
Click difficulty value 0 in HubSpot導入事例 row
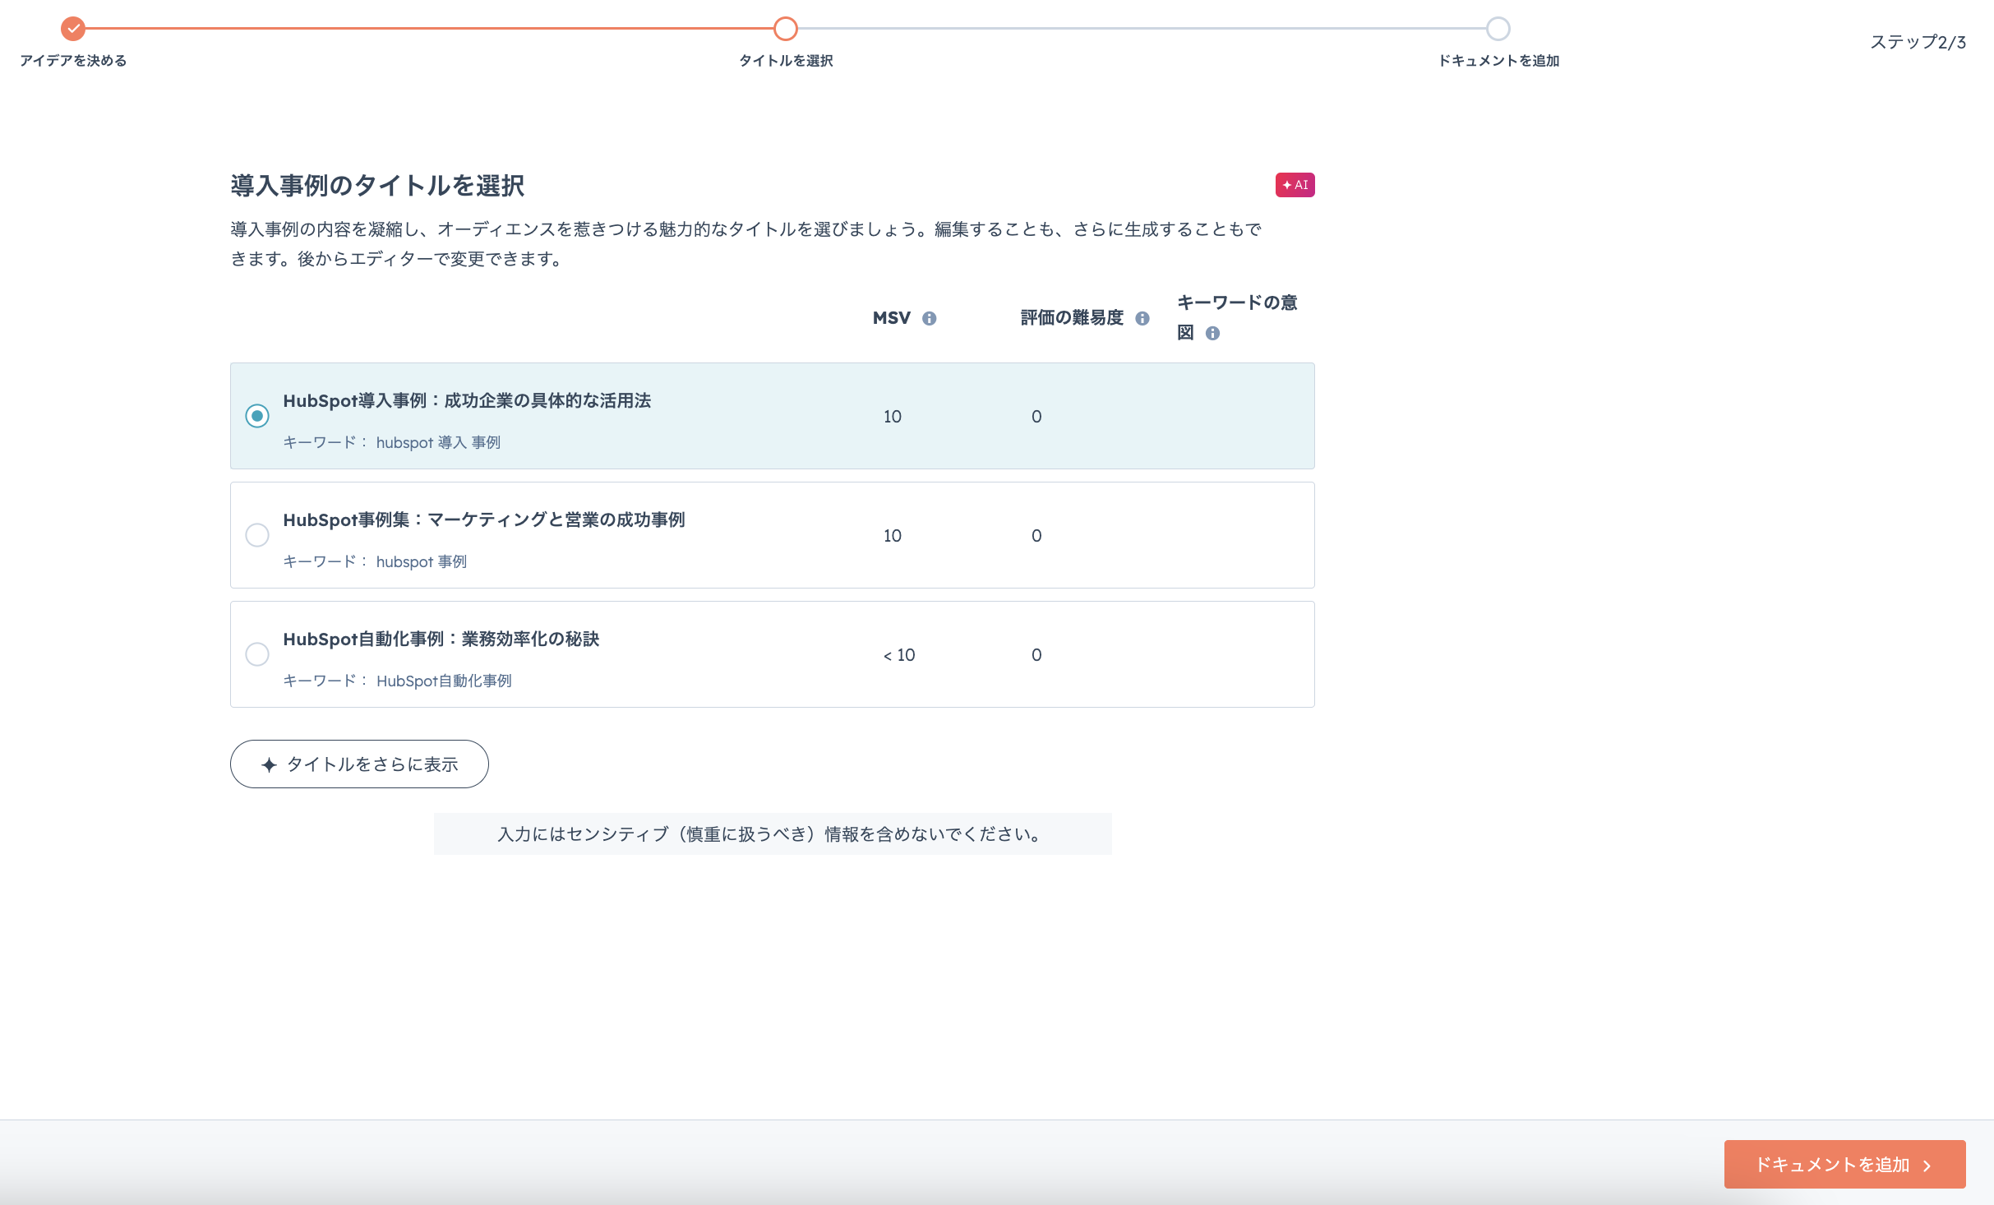(x=1036, y=417)
